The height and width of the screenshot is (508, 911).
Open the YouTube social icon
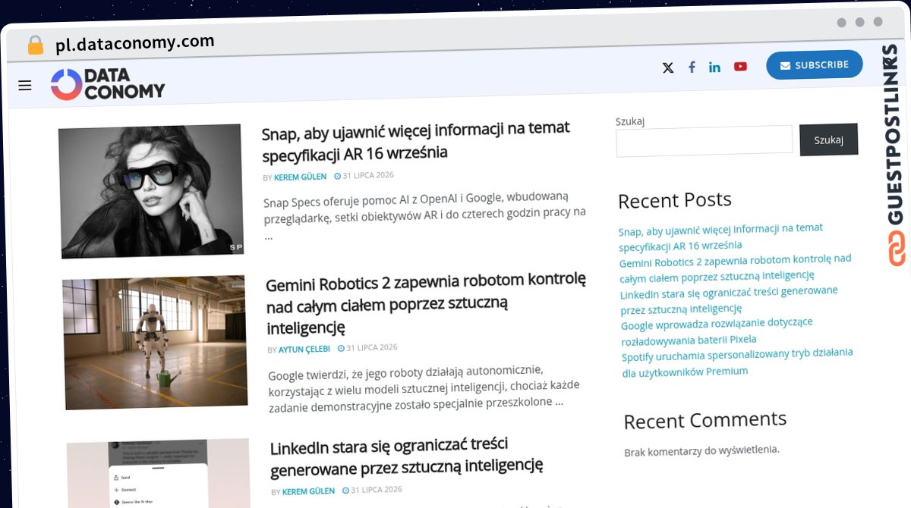(x=740, y=66)
